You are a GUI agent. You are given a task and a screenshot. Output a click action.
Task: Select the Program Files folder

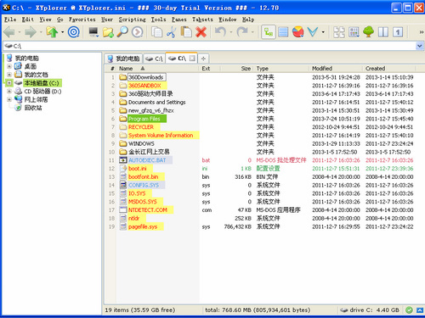coord(144,119)
